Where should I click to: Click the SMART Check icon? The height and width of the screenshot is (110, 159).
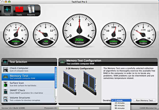[6, 92]
